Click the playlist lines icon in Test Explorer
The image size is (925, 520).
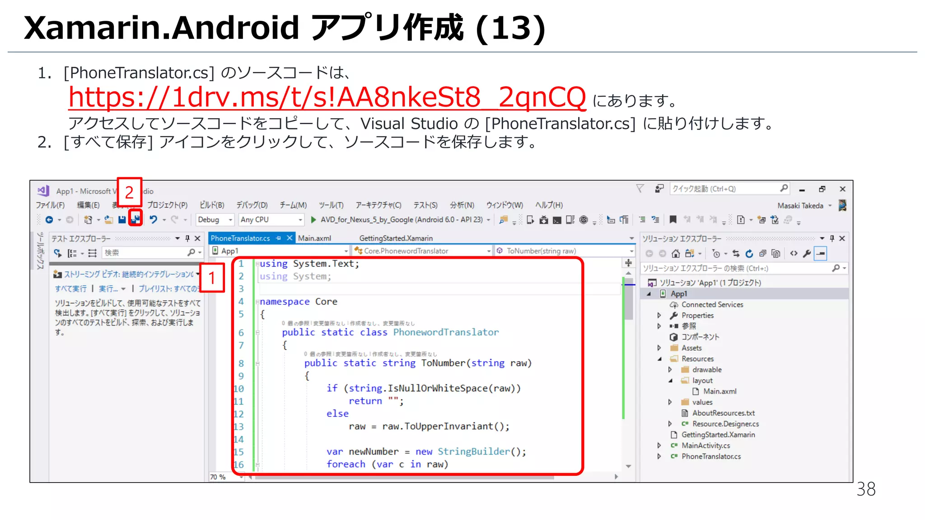(x=92, y=253)
